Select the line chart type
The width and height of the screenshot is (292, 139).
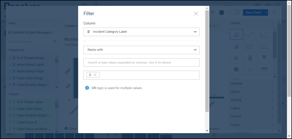pyautogui.click(x=250, y=35)
